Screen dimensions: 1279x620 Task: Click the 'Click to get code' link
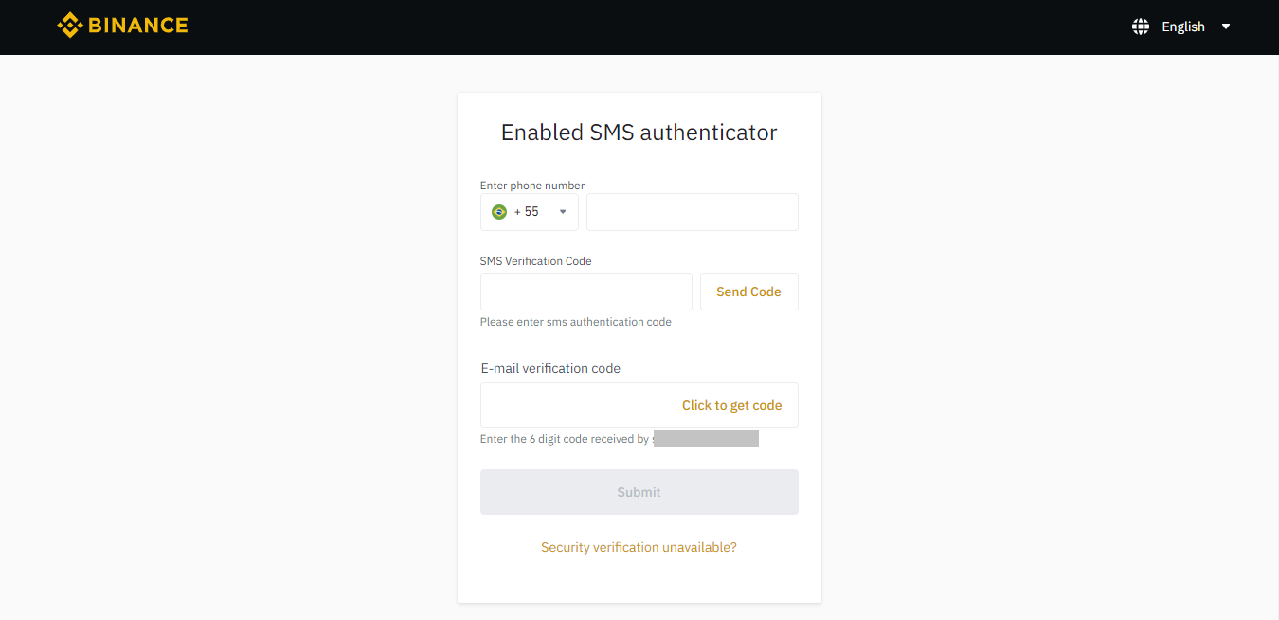tap(731, 405)
